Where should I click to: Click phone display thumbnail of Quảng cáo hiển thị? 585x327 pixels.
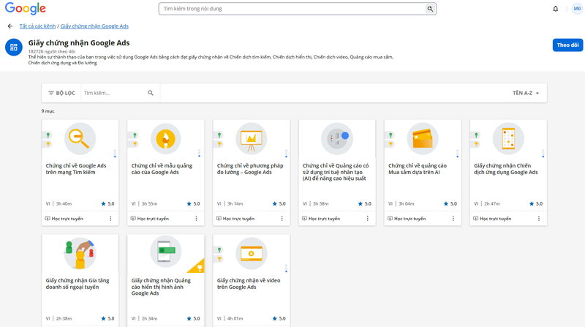(166, 252)
